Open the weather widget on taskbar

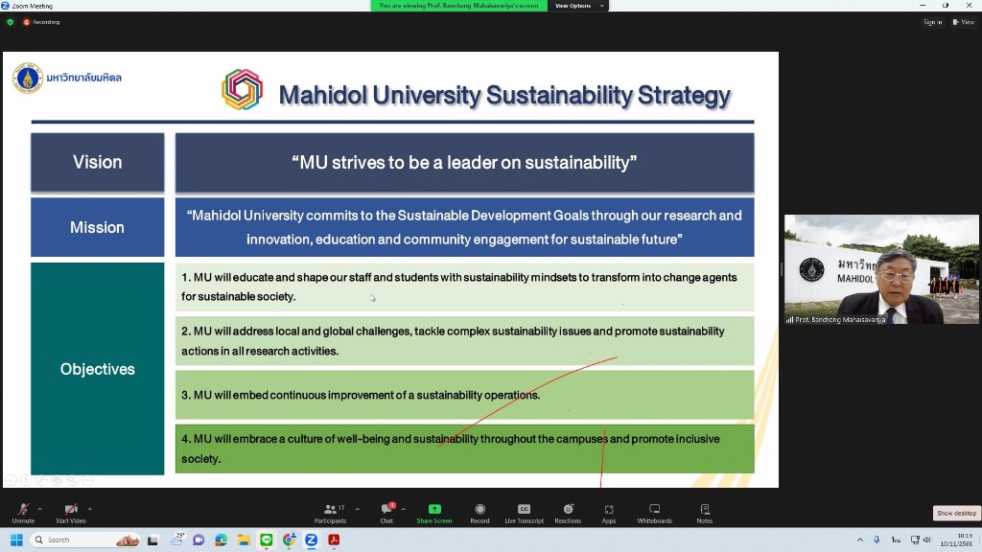click(177, 539)
